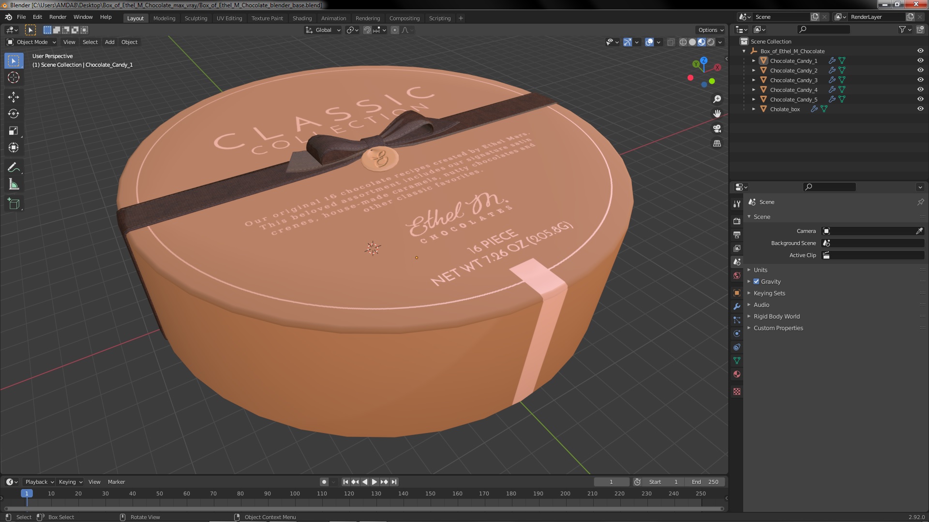Select the Rotate tool
Screen dimensions: 929x522
(x=14, y=114)
